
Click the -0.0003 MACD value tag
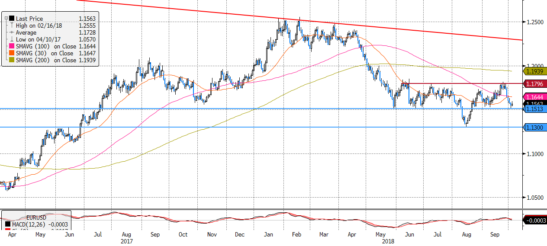click(x=535, y=220)
